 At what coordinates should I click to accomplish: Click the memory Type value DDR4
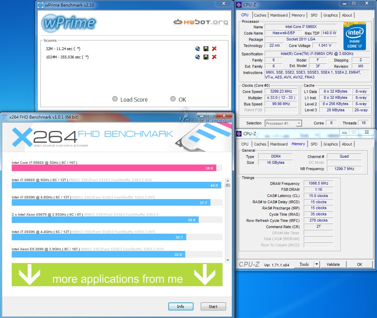[x=275, y=156]
